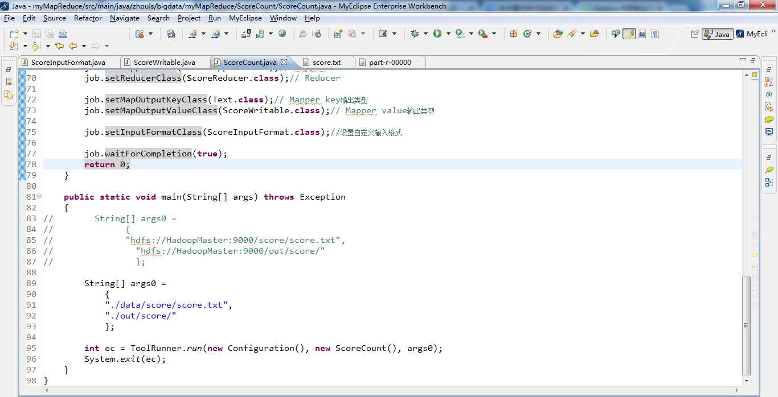778x397 pixels.
Task: Open the Window menu
Action: 283,18
